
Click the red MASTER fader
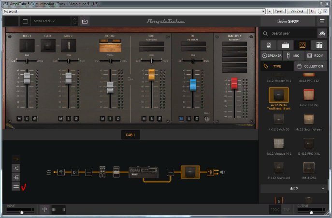tap(234, 83)
